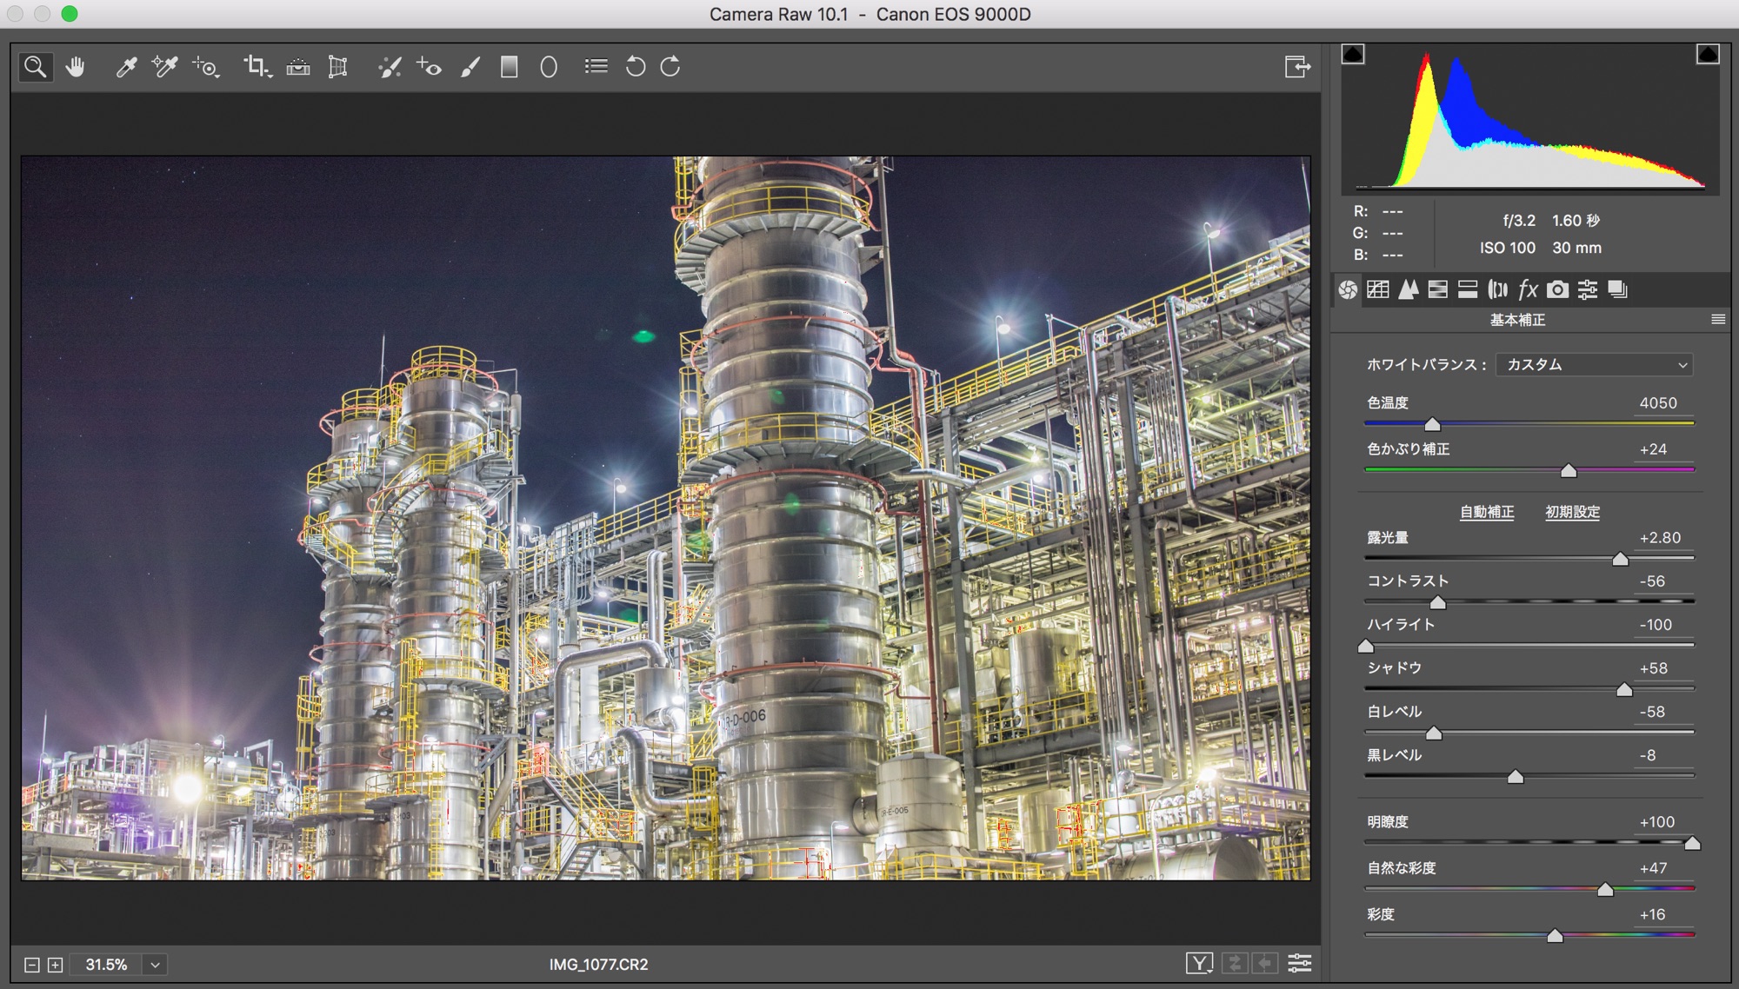The height and width of the screenshot is (989, 1739).
Task: Select the Transform tool
Action: coord(337,67)
